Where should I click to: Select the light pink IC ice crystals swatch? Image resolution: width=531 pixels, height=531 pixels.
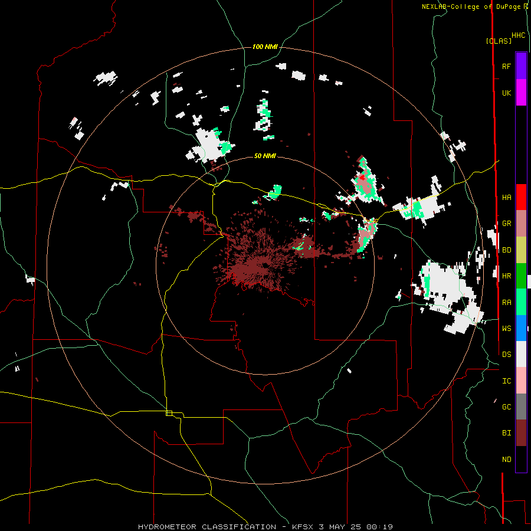(521, 381)
